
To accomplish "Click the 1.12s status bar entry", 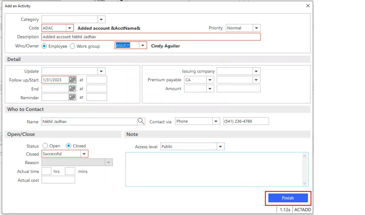I will click(285, 210).
